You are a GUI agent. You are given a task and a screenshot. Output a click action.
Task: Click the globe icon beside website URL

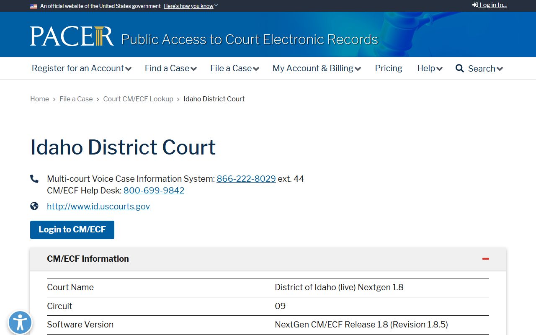tap(34, 206)
